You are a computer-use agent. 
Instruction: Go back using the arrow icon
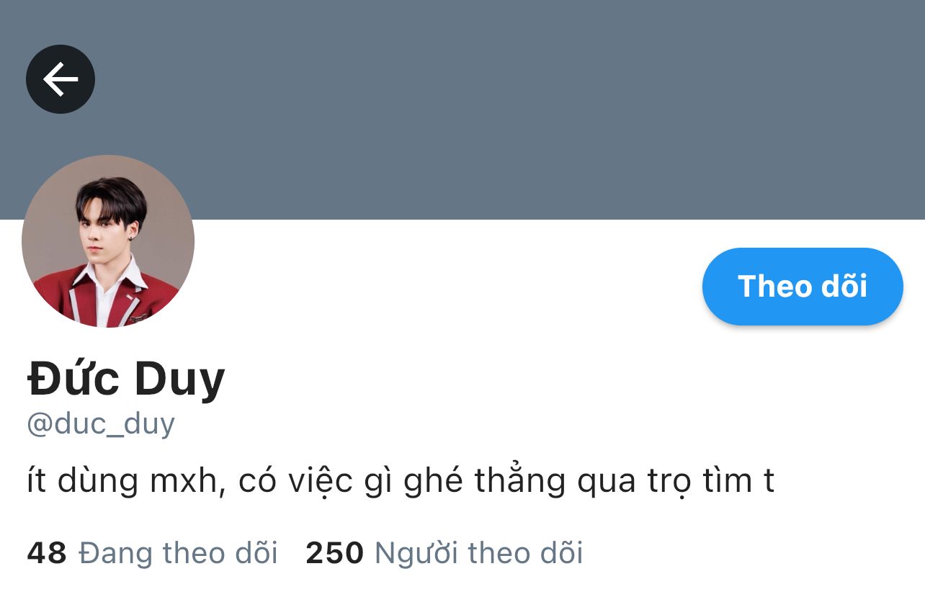click(x=61, y=79)
